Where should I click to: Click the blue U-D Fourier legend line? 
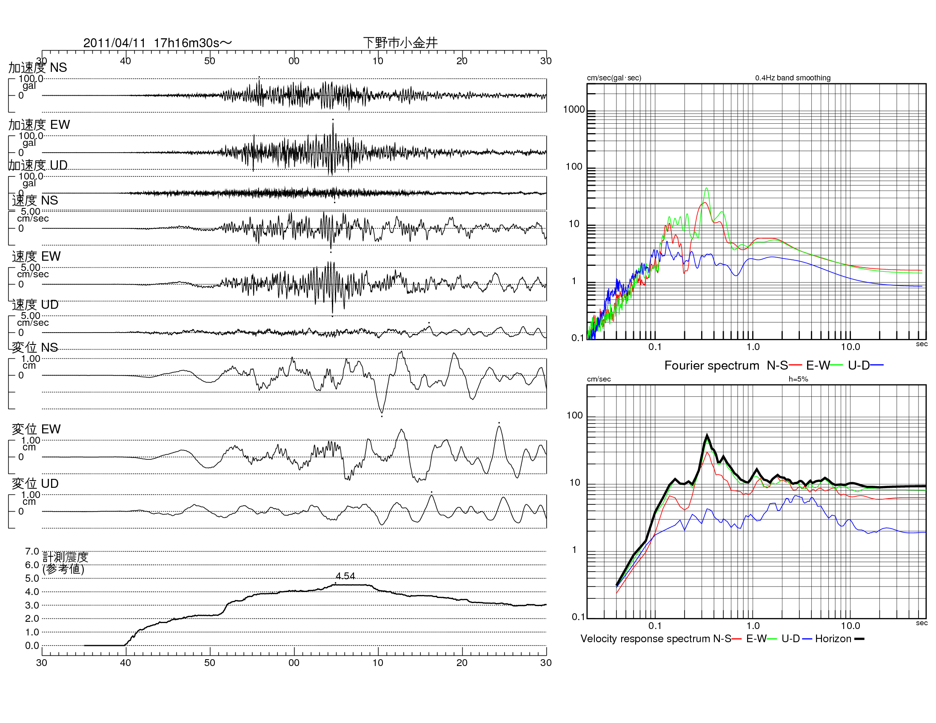[x=877, y=365]
